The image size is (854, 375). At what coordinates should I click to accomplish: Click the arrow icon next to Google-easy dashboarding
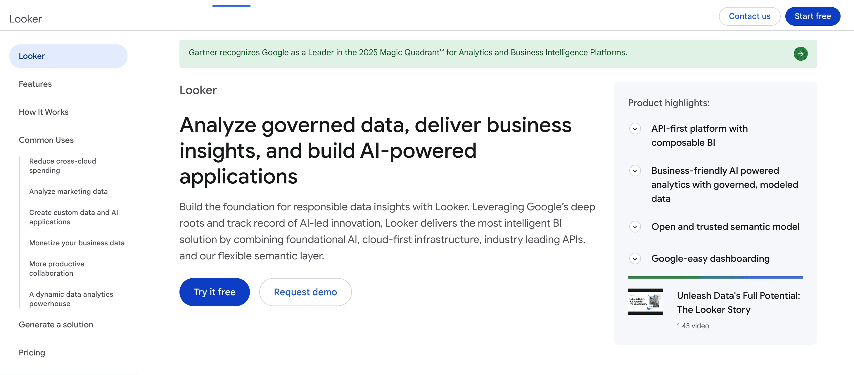(x=635, y=258)
